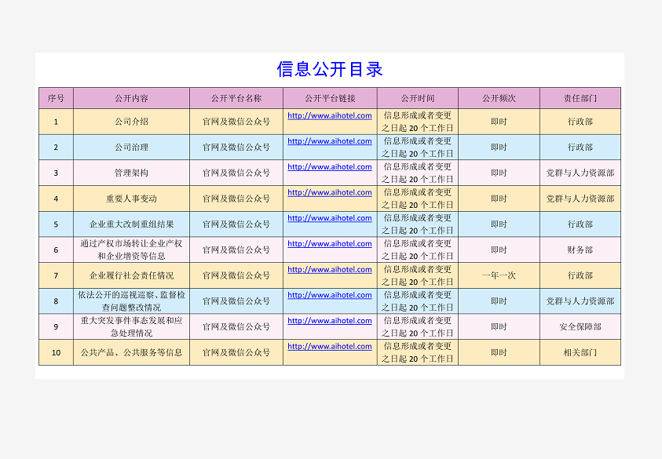Select the 责任部门 header cell
The image size is (662, 459).
pyautogui.click(x=580, y=98)
